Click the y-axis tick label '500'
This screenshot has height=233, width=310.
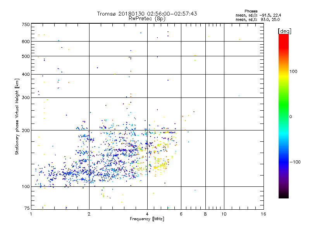(26, 56)
